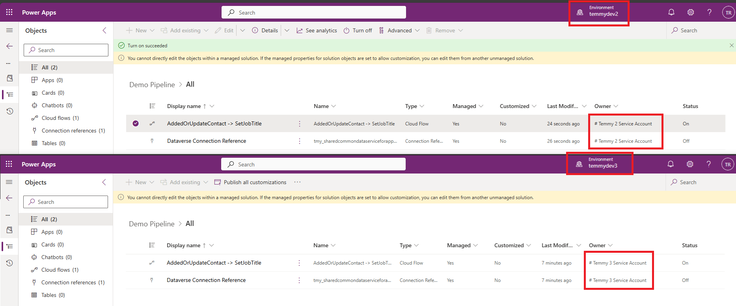Click ellipsis more icon in temmydev2 left rail

pyautogui.click(x=8, y=63)
